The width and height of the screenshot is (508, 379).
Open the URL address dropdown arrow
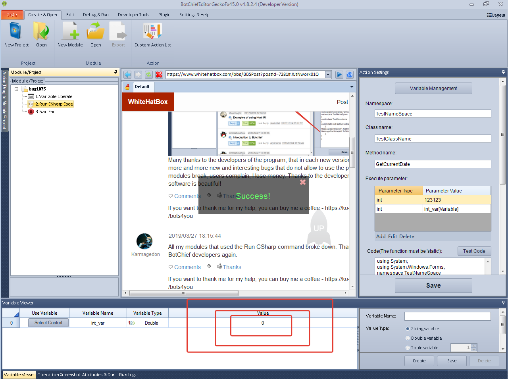(x=328, y=75)
